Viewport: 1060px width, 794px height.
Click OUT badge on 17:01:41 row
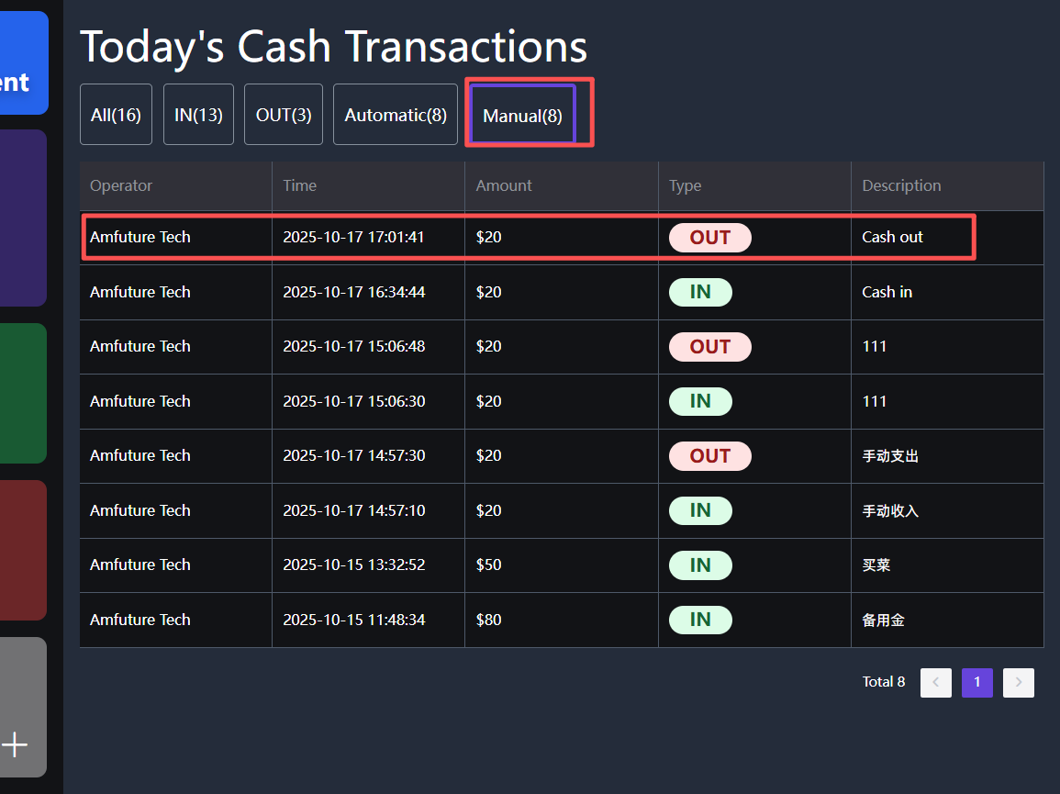tap(709, 238)
